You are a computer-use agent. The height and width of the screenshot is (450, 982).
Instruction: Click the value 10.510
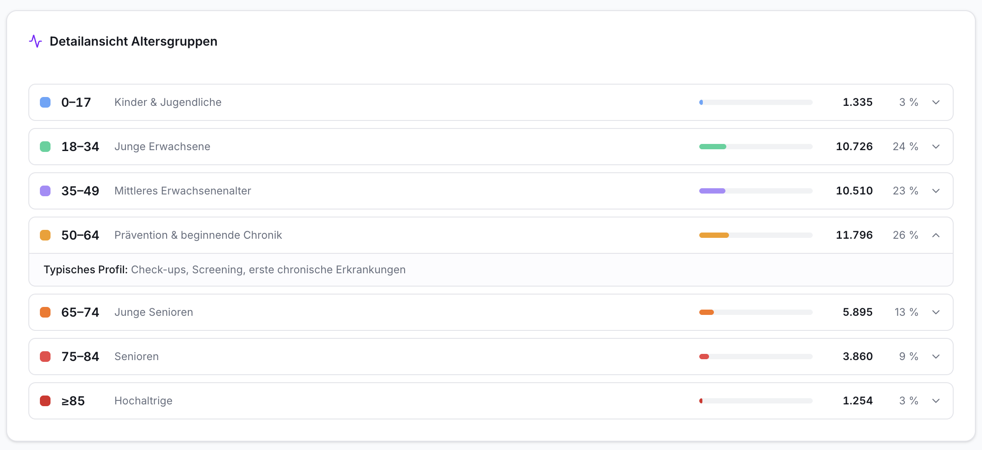coord(854,191)
